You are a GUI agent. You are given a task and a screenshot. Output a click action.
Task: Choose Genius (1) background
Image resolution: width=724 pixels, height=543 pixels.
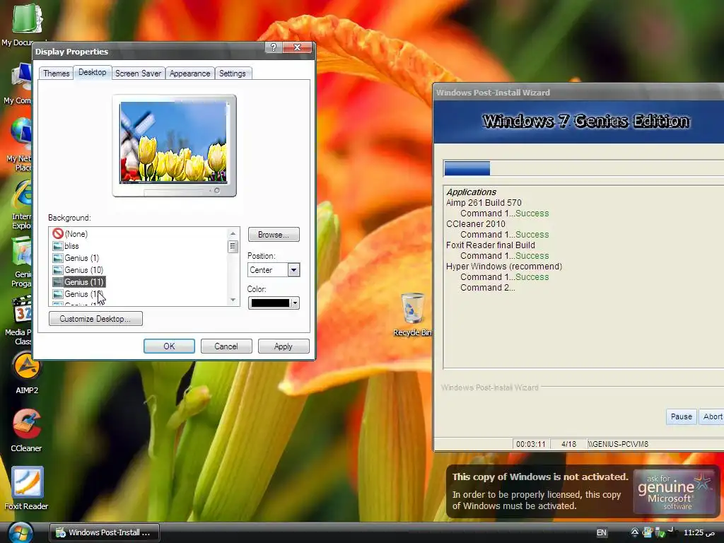coord(82,258)
